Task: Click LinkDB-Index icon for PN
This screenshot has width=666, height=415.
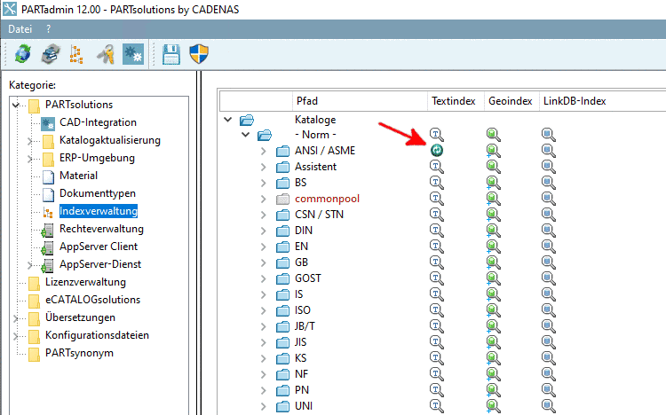Action: [x=549, y=390]
